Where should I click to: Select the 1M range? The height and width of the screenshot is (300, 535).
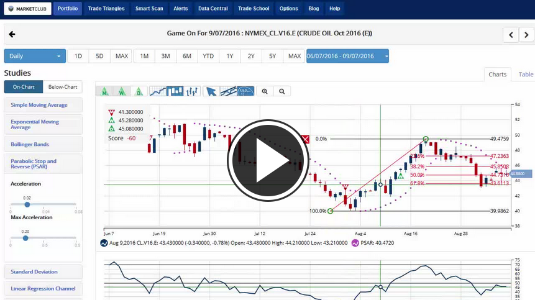pyautogui.click(x=144, y=56)
